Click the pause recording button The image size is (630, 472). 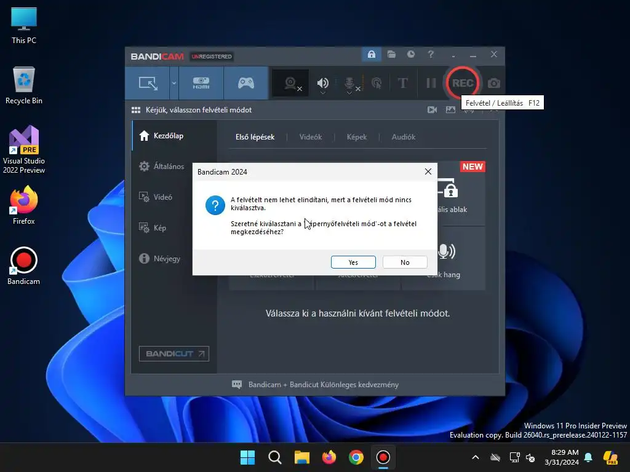[x=431, y=83]
